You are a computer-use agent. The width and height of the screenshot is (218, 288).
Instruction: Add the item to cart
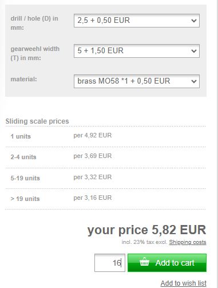[167, 263]
